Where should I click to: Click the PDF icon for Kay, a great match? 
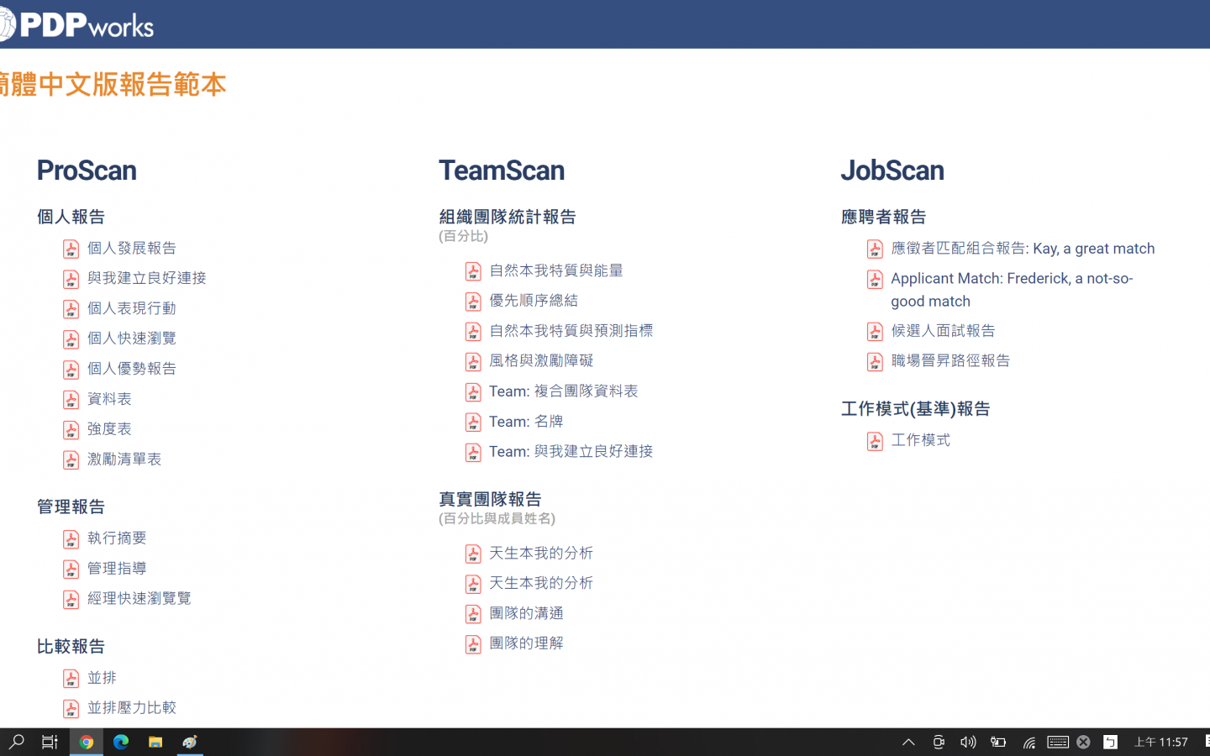pos(876,249)
